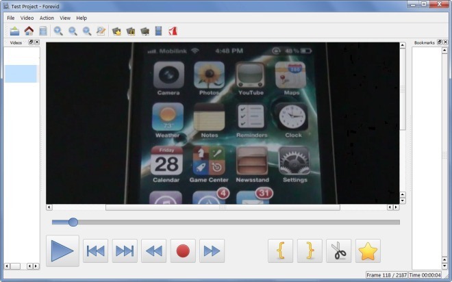Click the blue film strip icon
This screenshot has width=452, height=282.
pyautogui.click(x=159, y=31)
